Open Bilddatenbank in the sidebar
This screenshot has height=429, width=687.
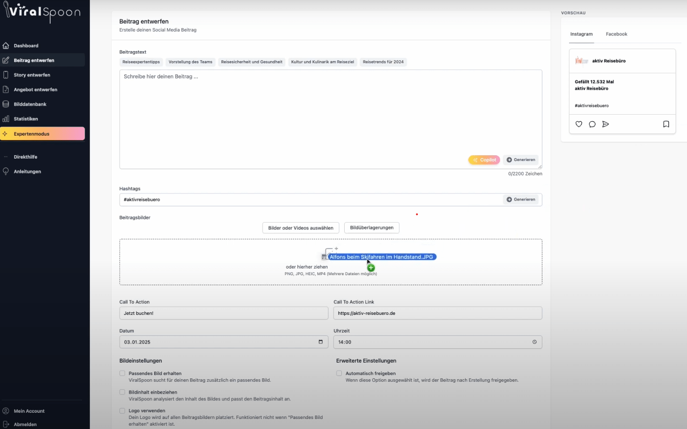[30, 104]
